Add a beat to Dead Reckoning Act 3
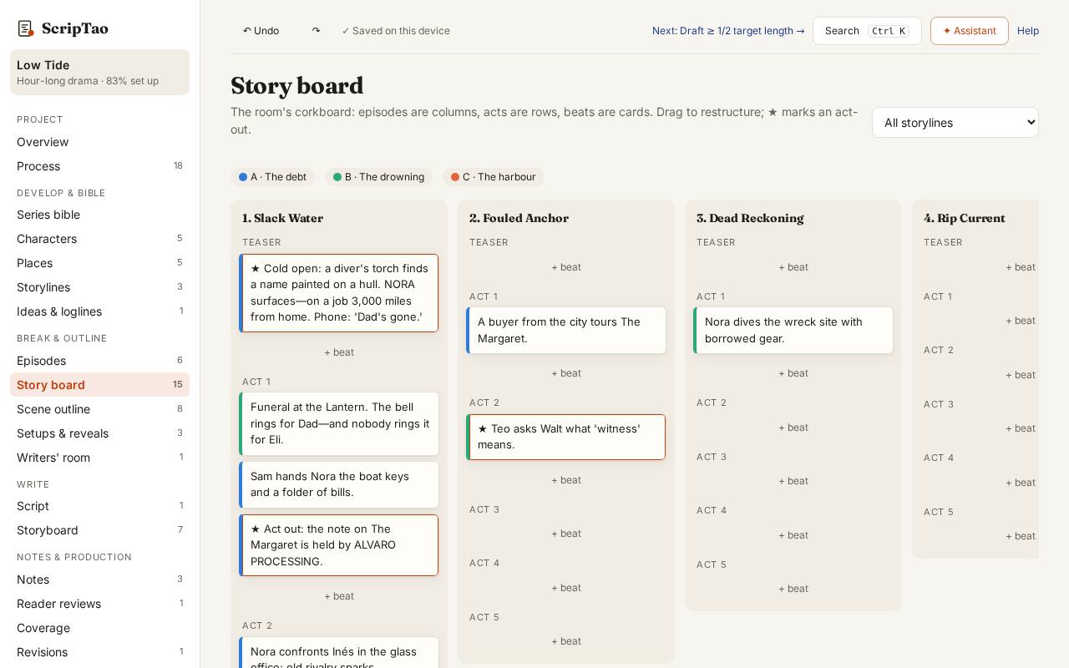The image size is (1069, 668). 793,481
